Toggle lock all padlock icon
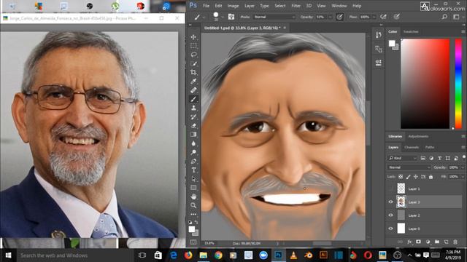This screenshot has height=262, width=467. pos(431,177)
